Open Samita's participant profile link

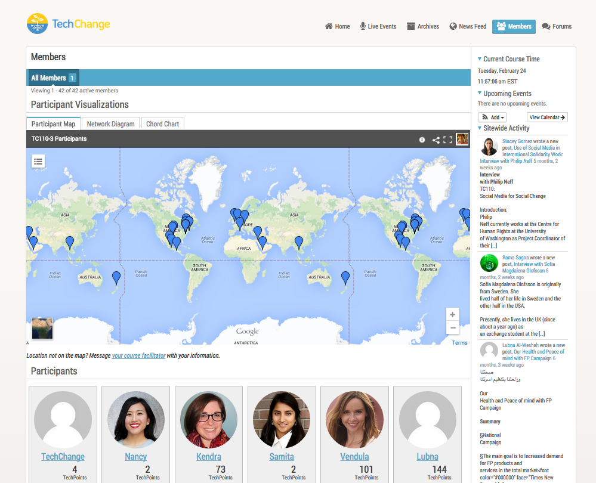click(282, 456)
